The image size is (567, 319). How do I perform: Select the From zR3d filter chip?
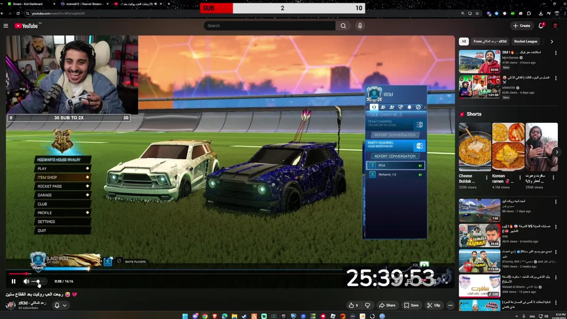coord(490,42)
